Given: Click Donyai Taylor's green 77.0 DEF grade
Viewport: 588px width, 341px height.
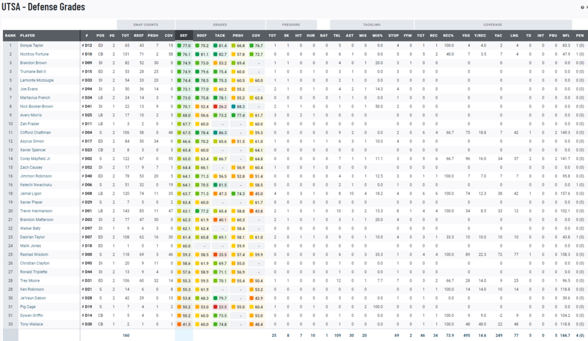Looking at the screenshot, I should pos(184,45).
